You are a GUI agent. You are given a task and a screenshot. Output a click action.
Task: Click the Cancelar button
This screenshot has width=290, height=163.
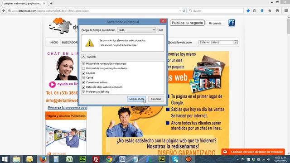coord(156,99)
